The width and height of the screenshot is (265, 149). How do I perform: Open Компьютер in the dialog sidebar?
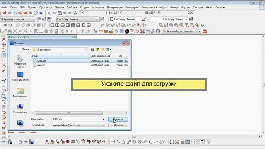[20, 109]
